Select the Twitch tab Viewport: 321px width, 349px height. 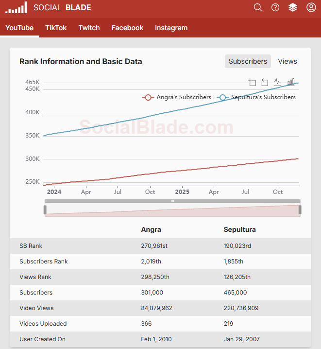coord(89,28)
